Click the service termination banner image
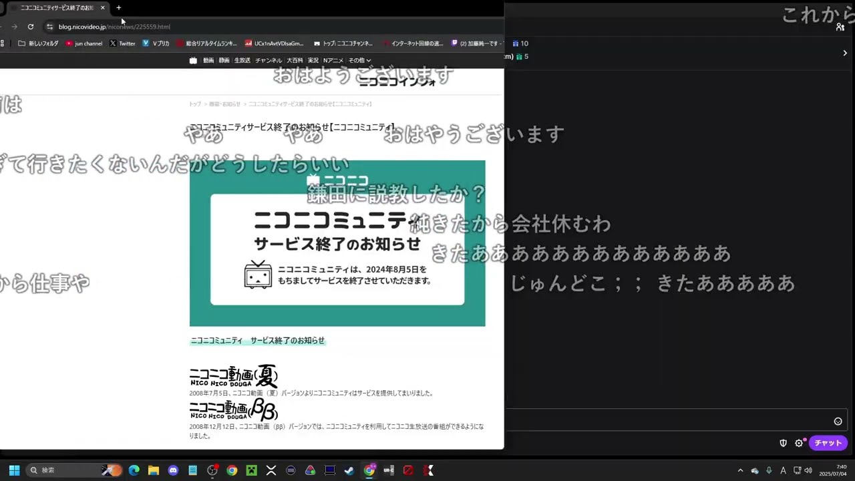The height and width of the screenshot is (481, 855). point(337,243)
